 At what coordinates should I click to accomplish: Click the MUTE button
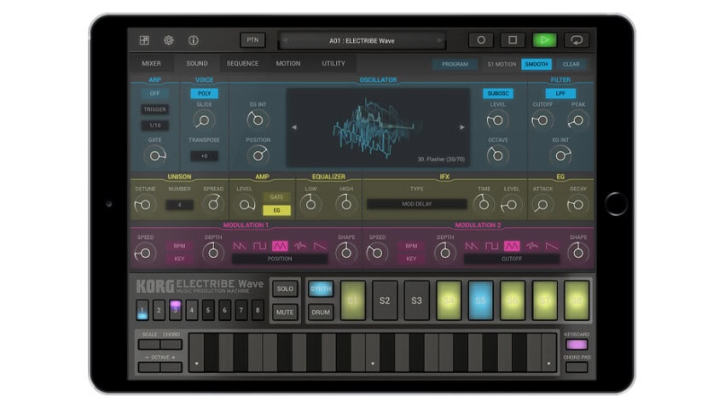[x=285, y=312]
